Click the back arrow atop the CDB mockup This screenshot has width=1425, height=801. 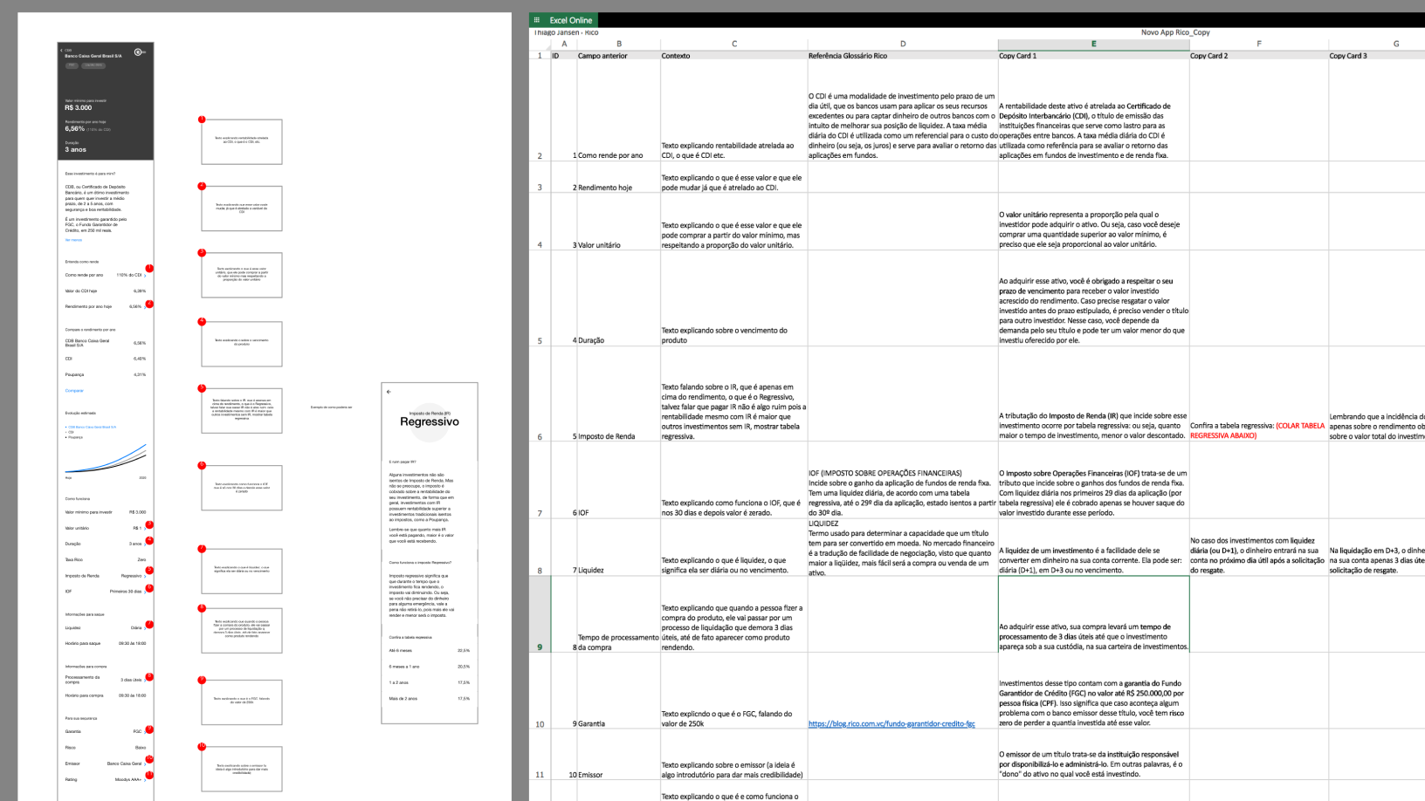tap(61, 50)
